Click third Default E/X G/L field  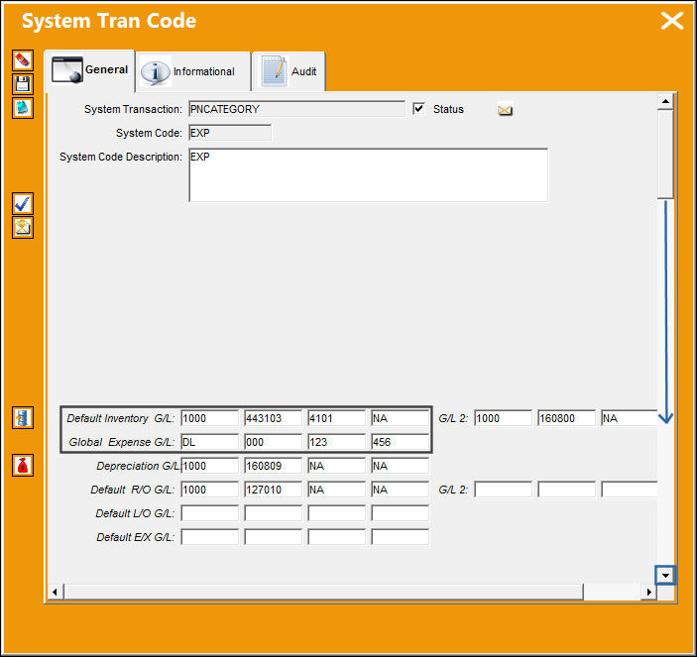tap(337, 537)
